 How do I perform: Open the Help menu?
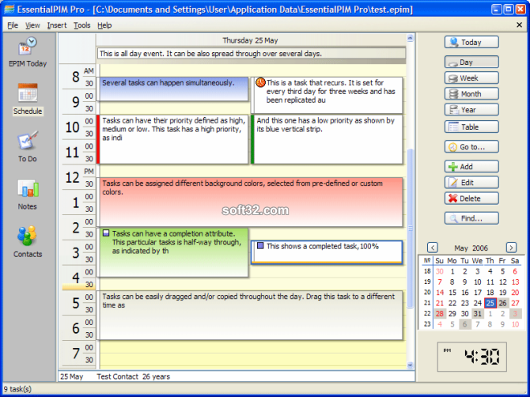pos(104,25)
